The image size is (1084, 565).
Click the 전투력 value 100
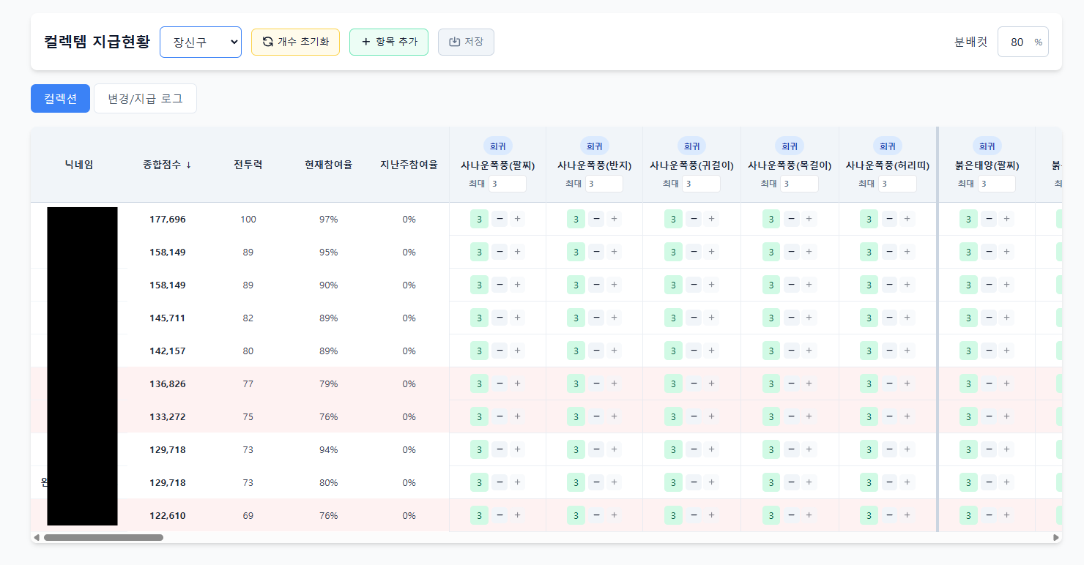[248, 219]
